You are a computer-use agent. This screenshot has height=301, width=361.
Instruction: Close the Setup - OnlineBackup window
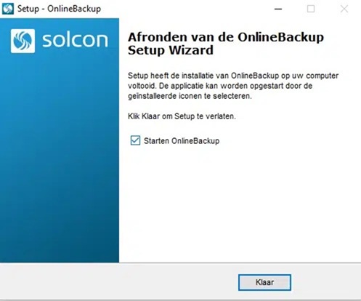click(344, 9)
